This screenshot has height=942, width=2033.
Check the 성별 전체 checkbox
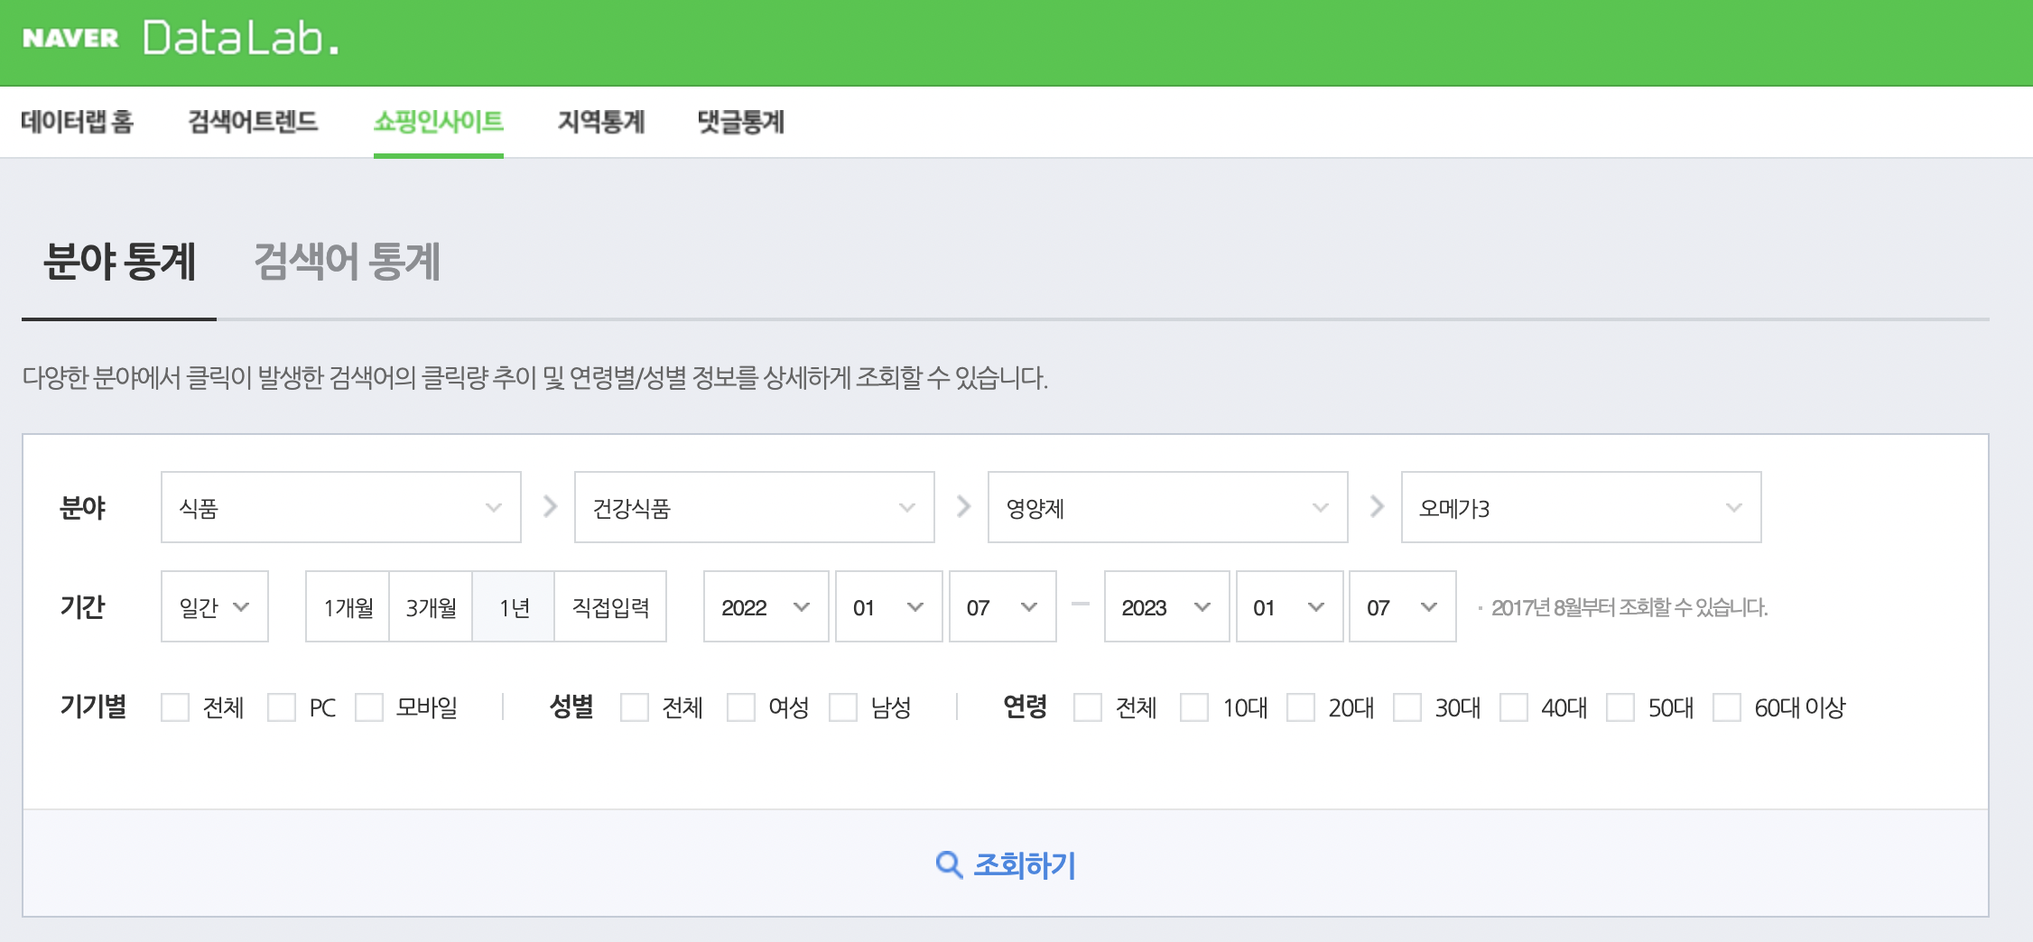tap(635, 707)
